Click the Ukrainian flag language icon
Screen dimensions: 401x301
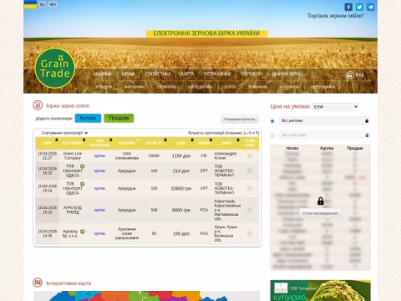click(x=30, y=4)
